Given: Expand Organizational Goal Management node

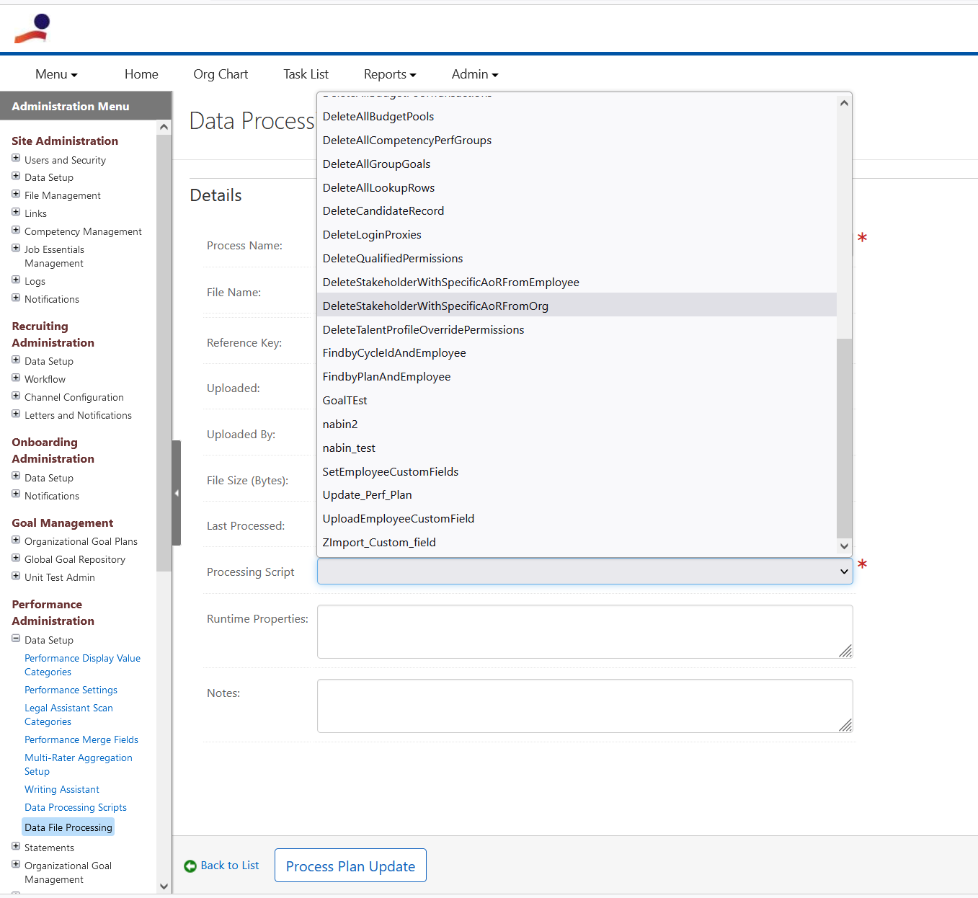Looking at the screenshot, I should click(x=16, y=864).
